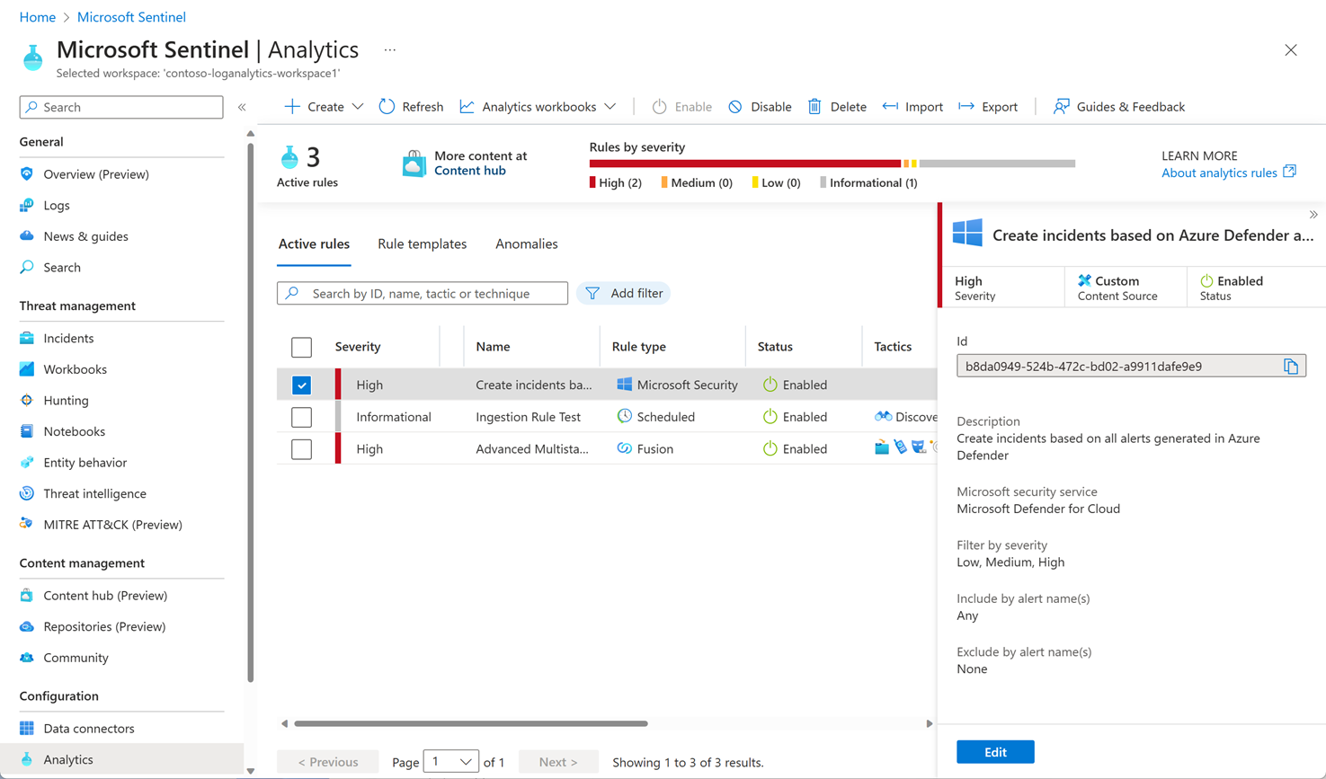Sort by the Name column header
The width and height of the screenshot is (1326, 779).
click(x=493, y=347)
